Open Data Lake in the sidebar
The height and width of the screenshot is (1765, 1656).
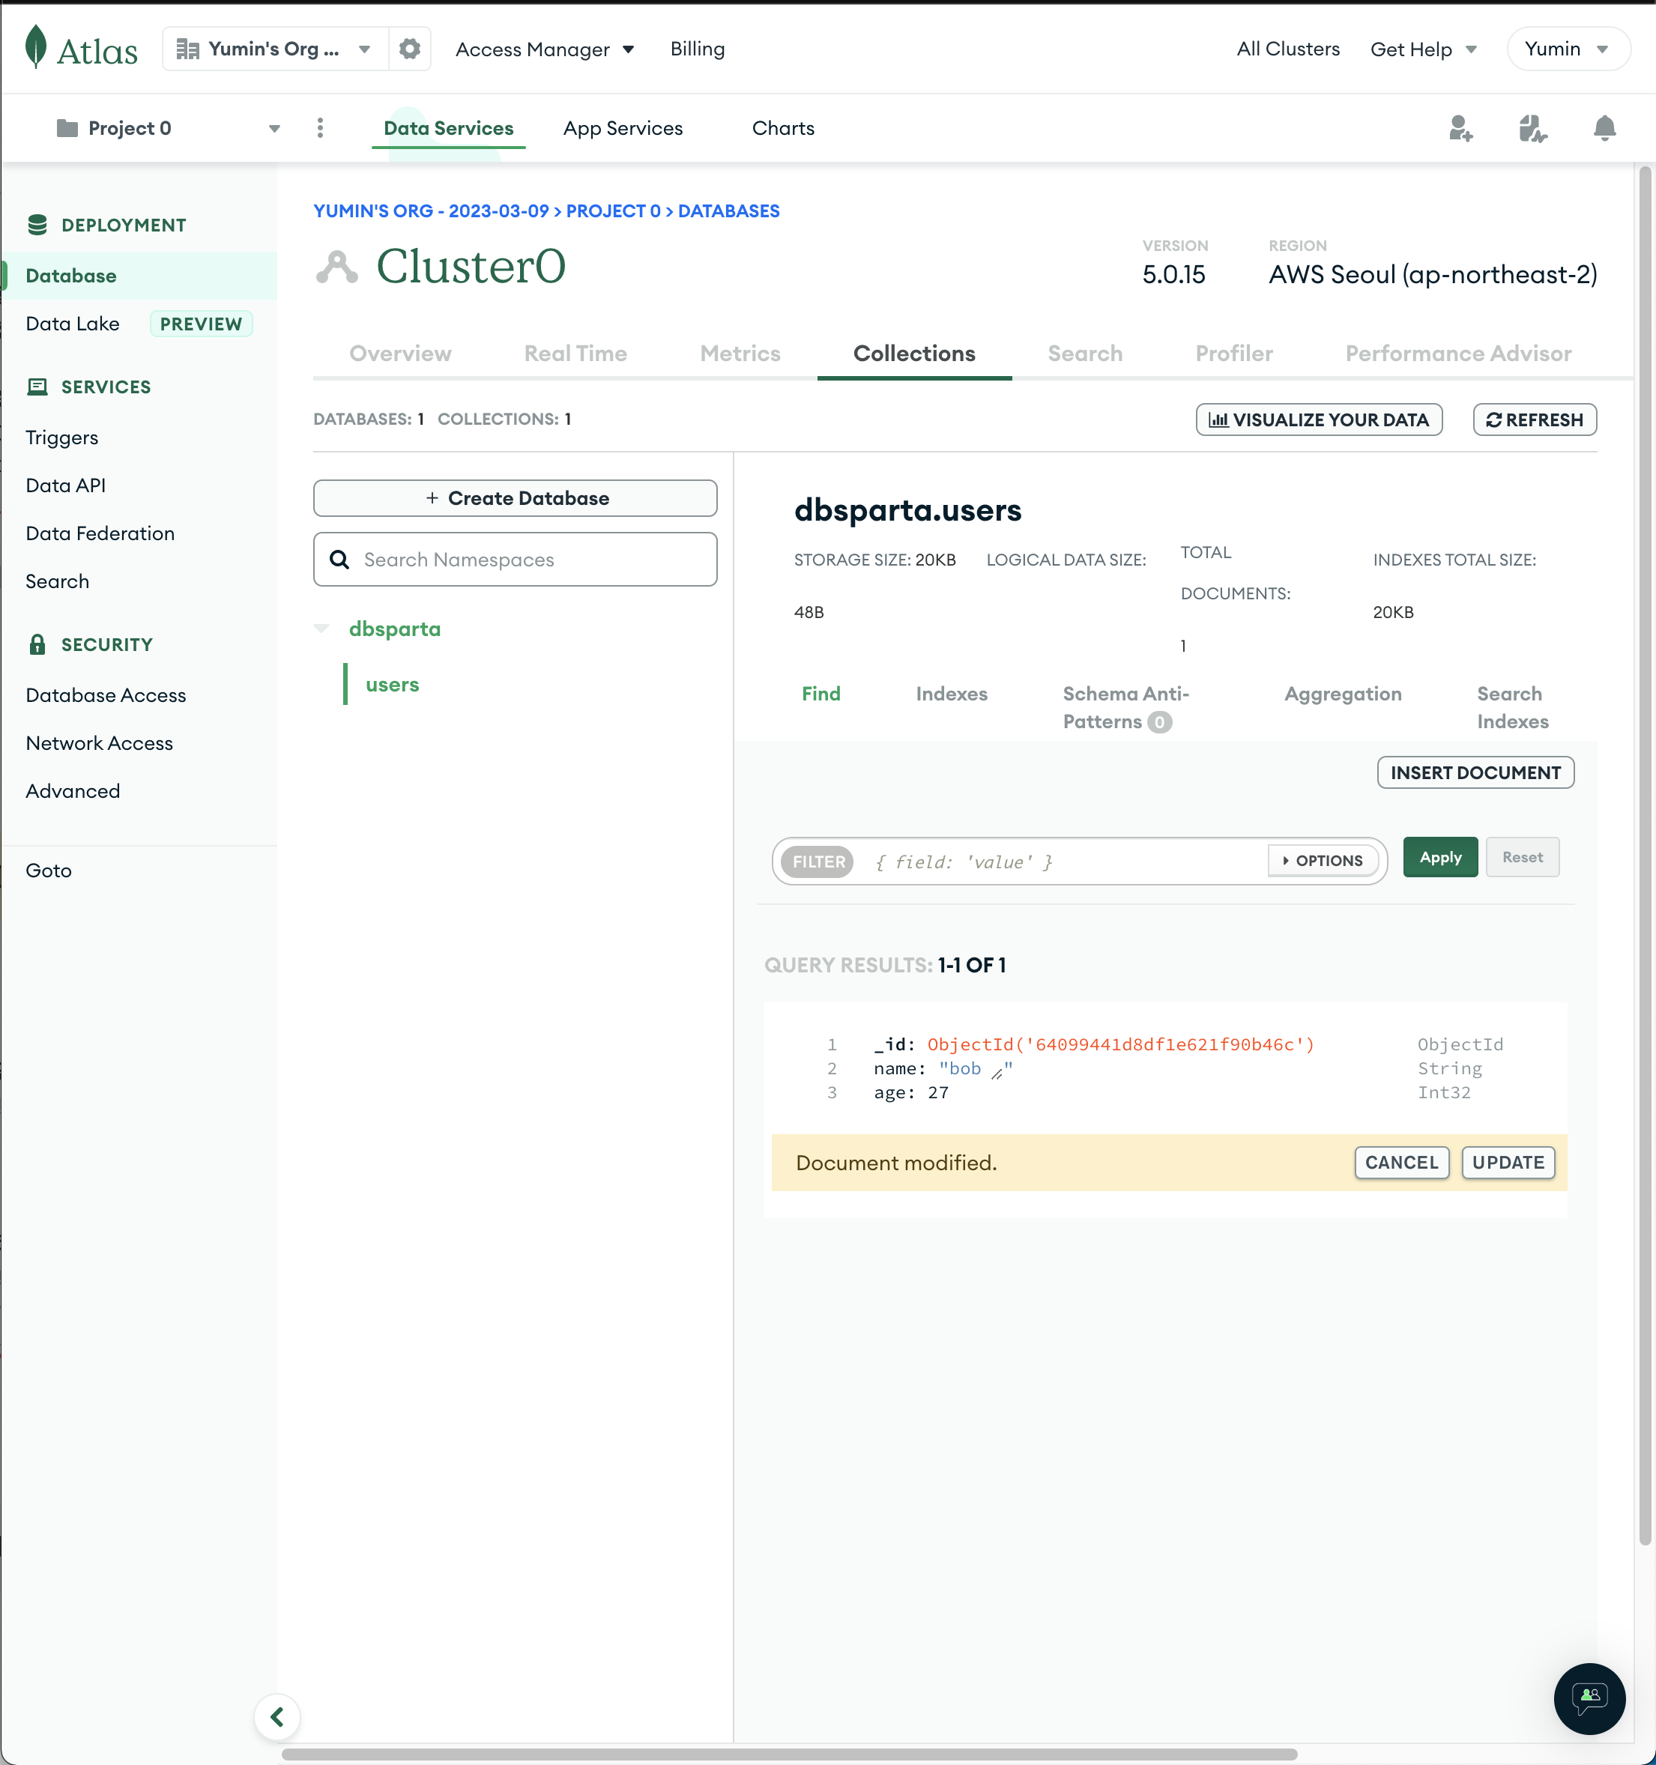pos(73,323)
